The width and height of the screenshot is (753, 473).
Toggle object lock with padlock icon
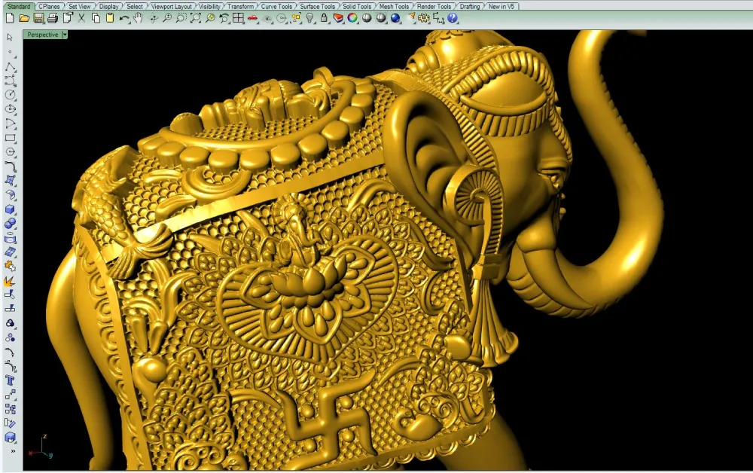(324, 17)
